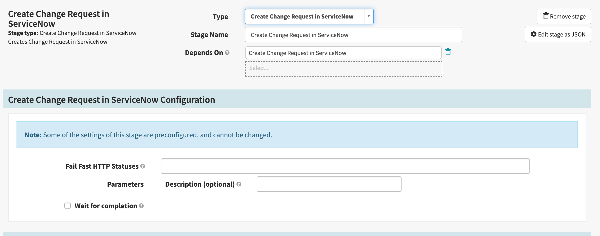Screen dimensions: 600x236
Task: Show help for Fail Fast HTTP Statuses
Action: pyautogui.click(x=143, y=166)
